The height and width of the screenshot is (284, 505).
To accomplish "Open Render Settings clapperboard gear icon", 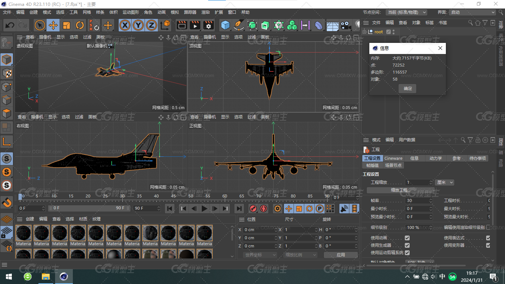I will (x=209, y=25).
